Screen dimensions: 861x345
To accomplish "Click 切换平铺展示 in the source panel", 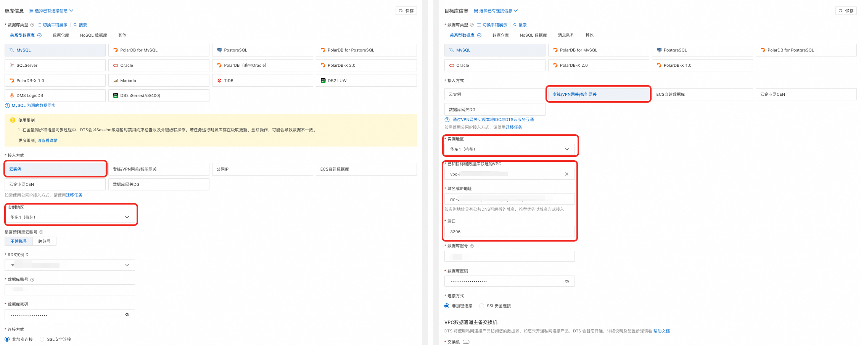I will click(x=52, y=25).
